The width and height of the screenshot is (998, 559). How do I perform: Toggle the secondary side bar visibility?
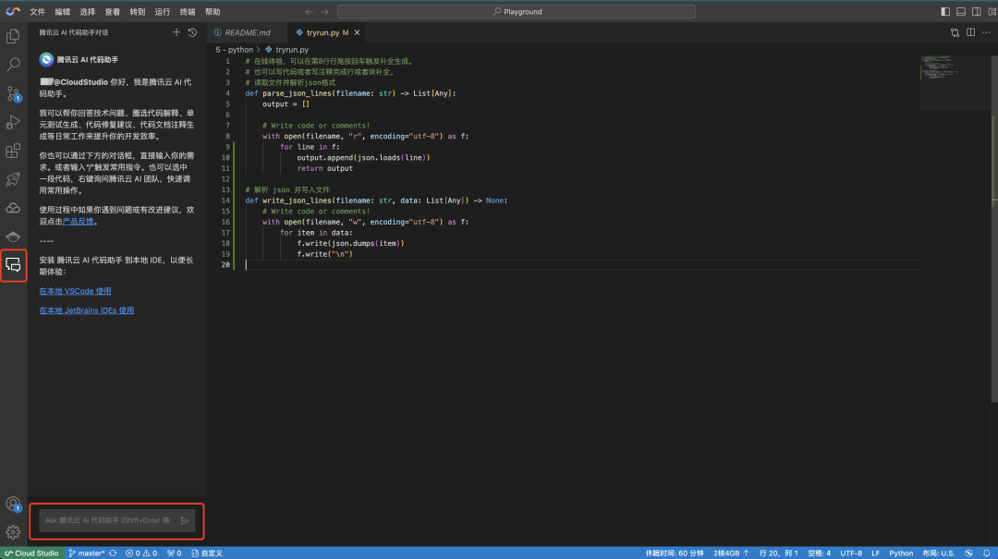pos(976,12)
